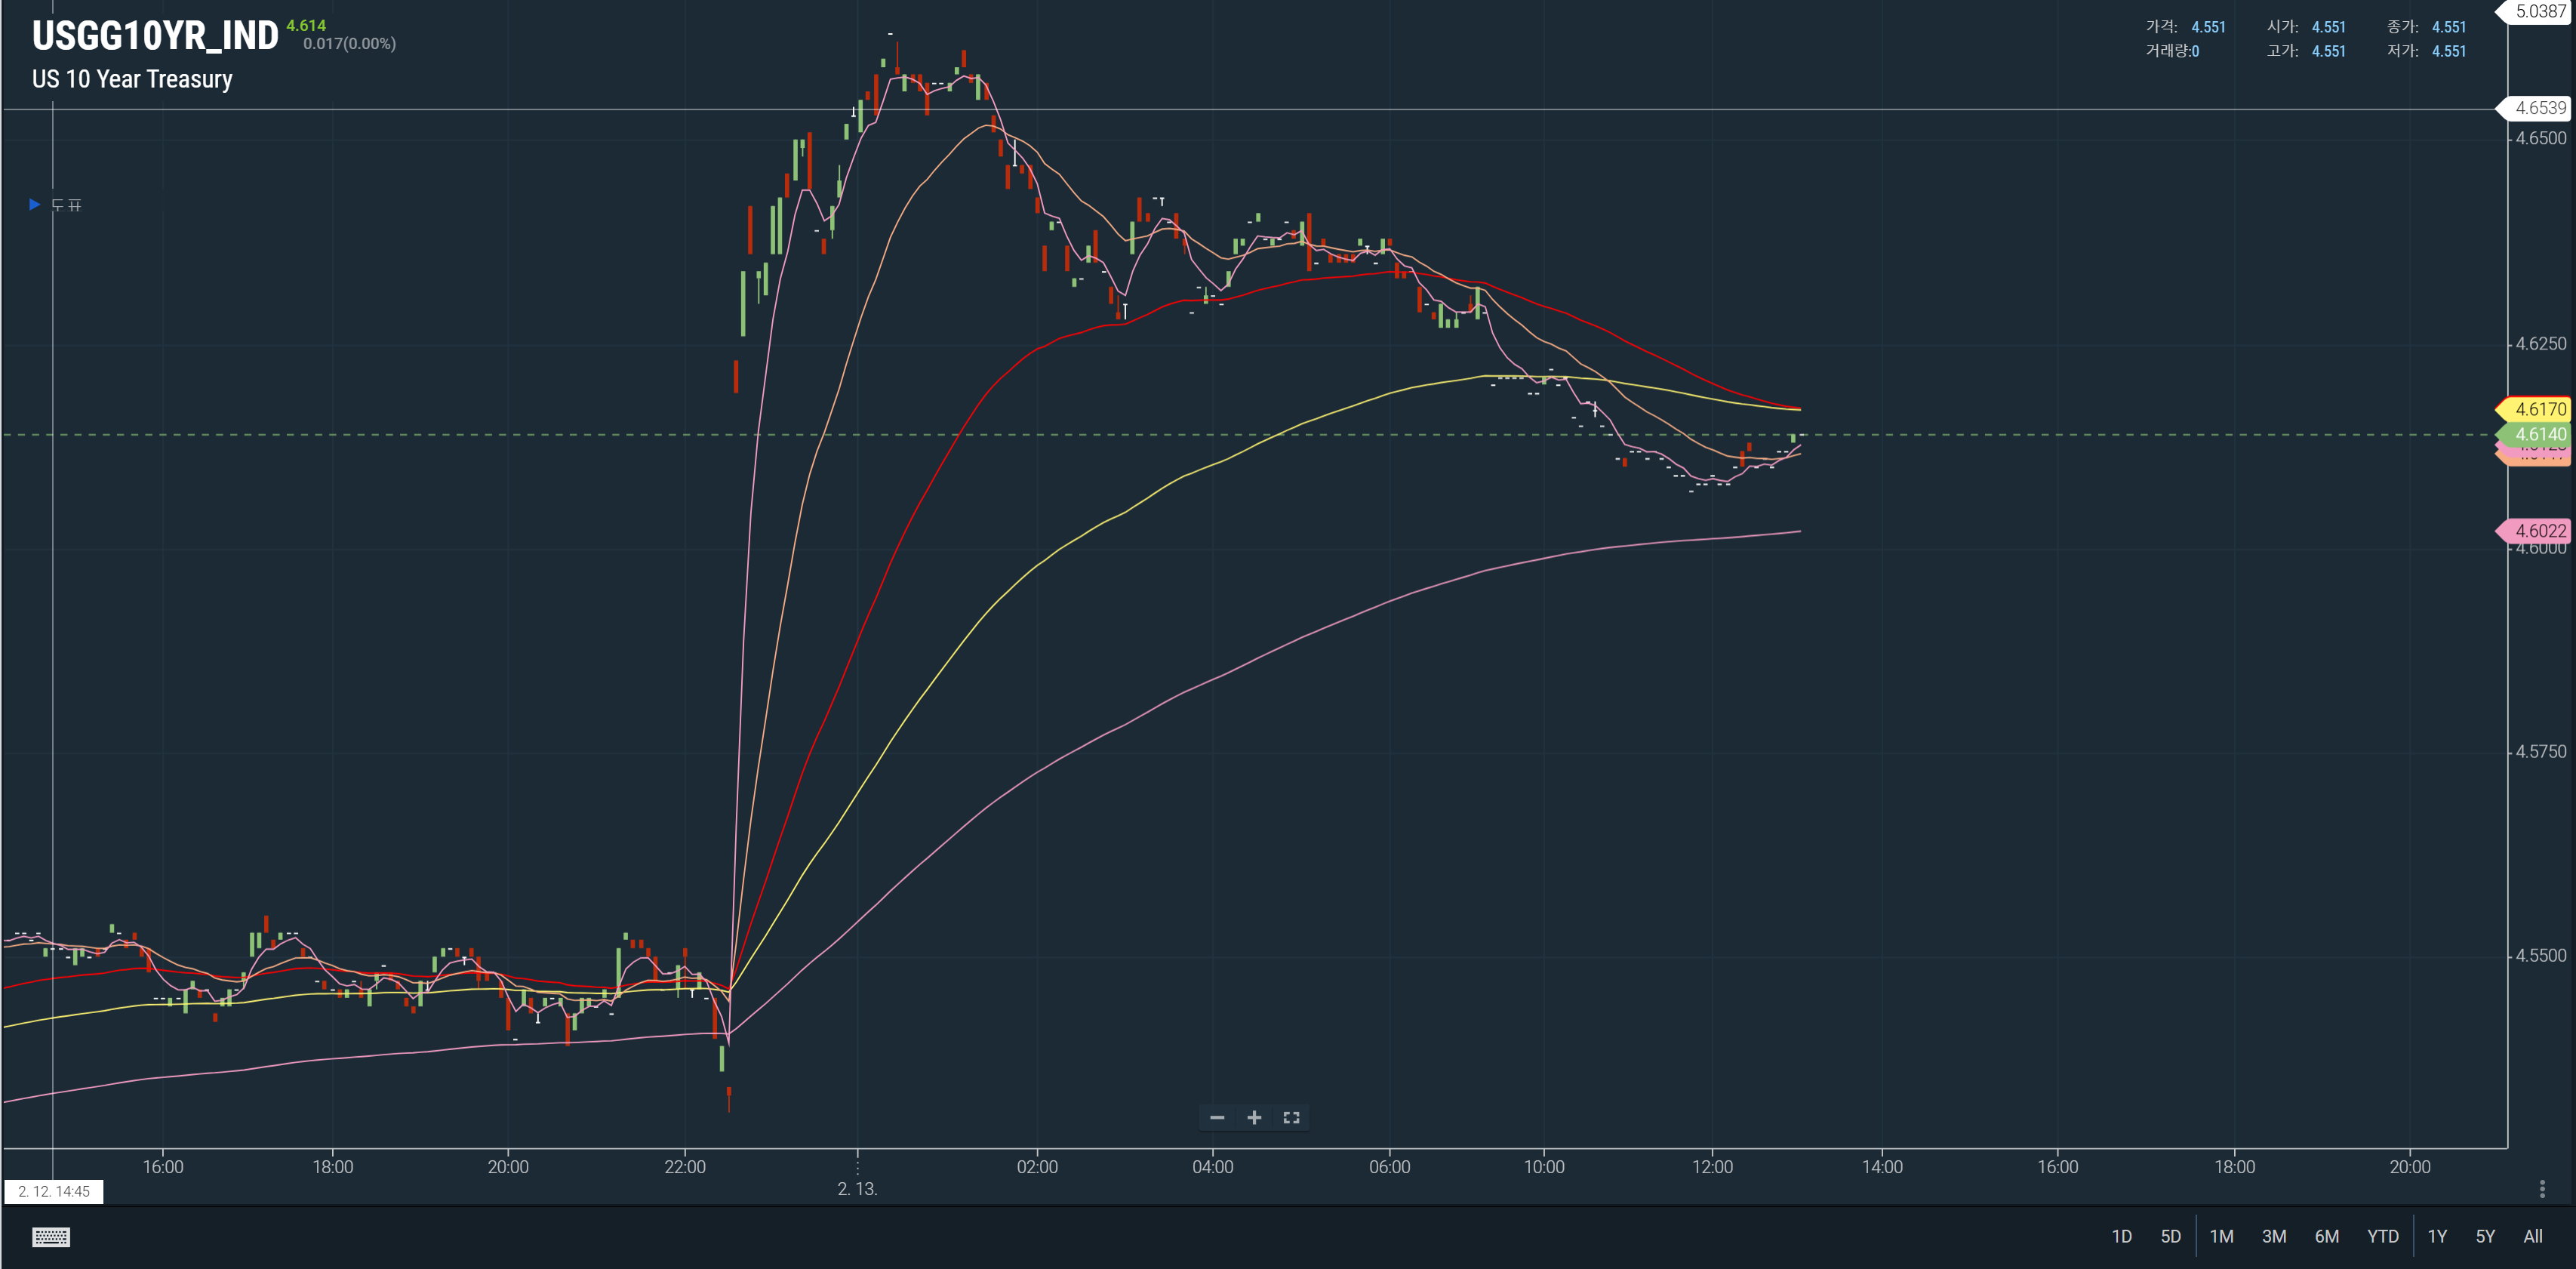The height and width of the screenshot is (1269, 2576).
Task: Select the 5D time range
Action: pyautogui.click(x=2170, y=1236)
